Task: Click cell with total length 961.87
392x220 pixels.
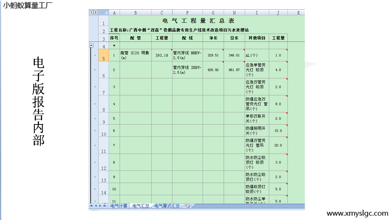Action: [234, 70]
